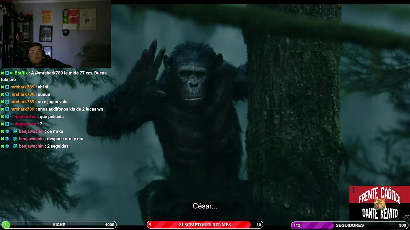Click the moderator badge on 'no e jugao valo'
410x230 pixels.
7,102
